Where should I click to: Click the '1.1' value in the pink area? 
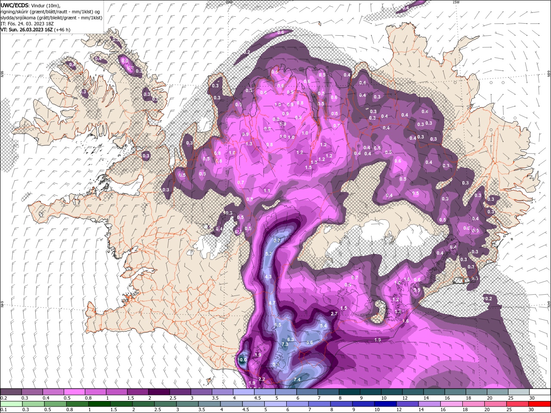point(267,191)
